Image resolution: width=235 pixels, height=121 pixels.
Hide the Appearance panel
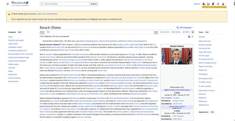click(x=212, y=112)
